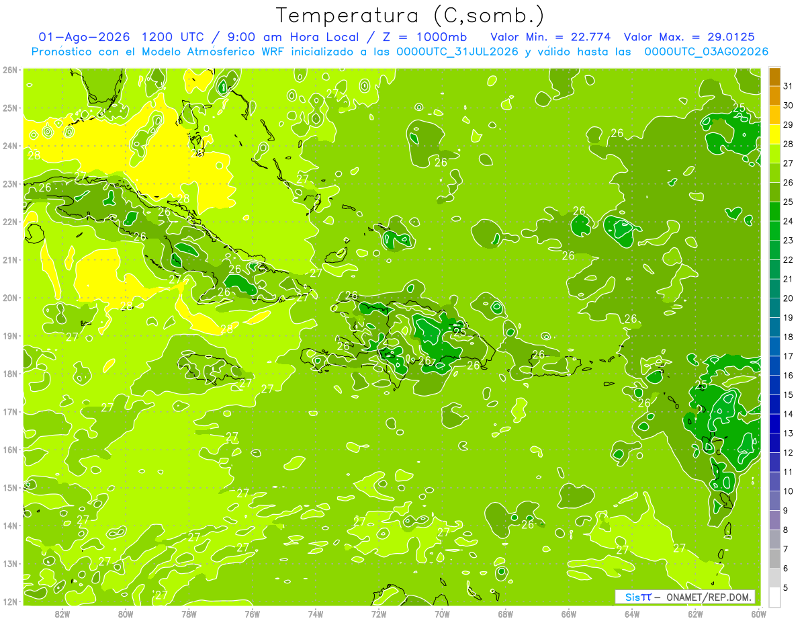Click the '17N' latitude axis label

(x=10, y=412)
